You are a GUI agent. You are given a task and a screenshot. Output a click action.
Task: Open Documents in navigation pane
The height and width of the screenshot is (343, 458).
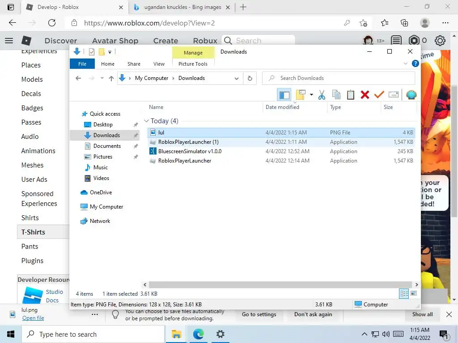107,146
